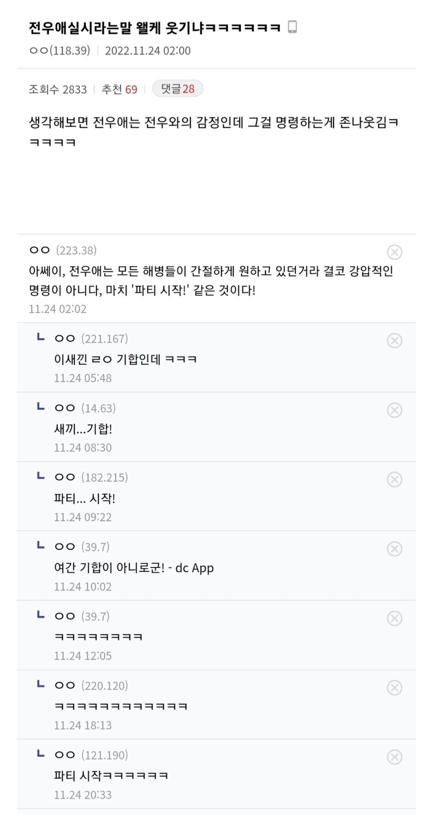Click the first comment body text
433x815 pixels.
[x=210, y=280]
